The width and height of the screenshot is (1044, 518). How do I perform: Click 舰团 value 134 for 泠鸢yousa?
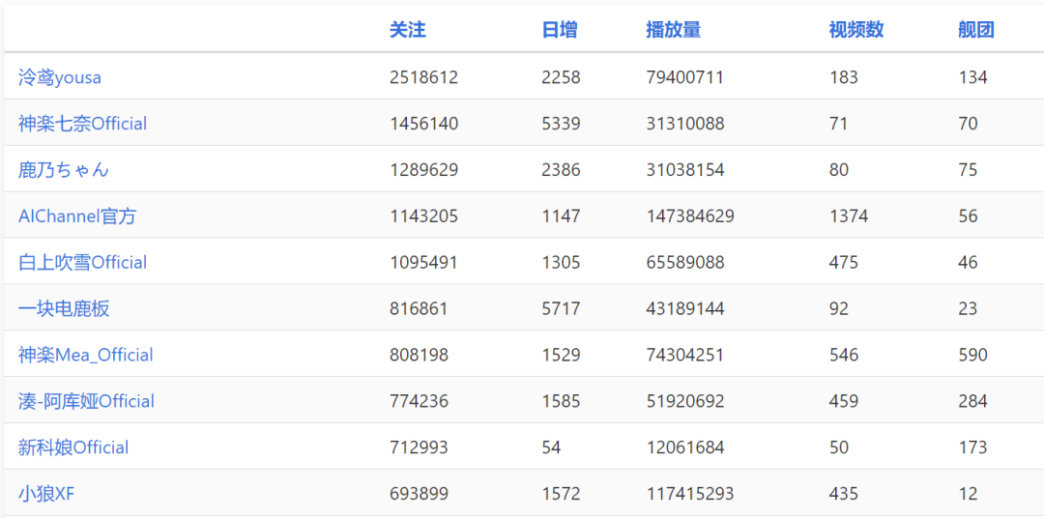click(x=972, y=78)
